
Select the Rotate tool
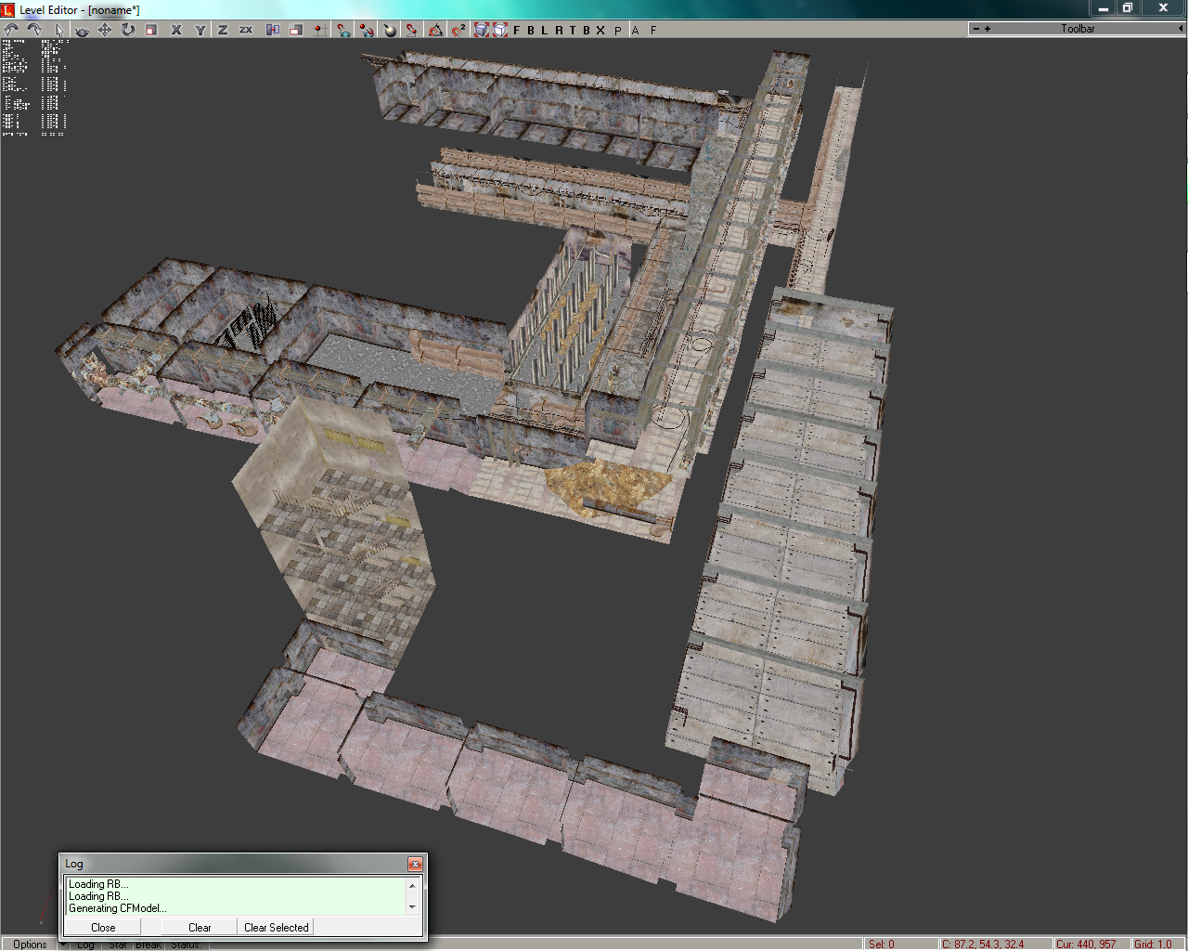tap(128, 30)
